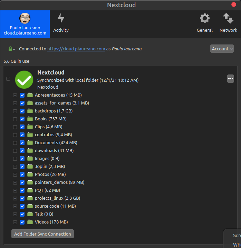This screenshot has height=248, width=241.
Task: Expand the PQT folder
Action: pyautogui.click(x=15, y=191)
